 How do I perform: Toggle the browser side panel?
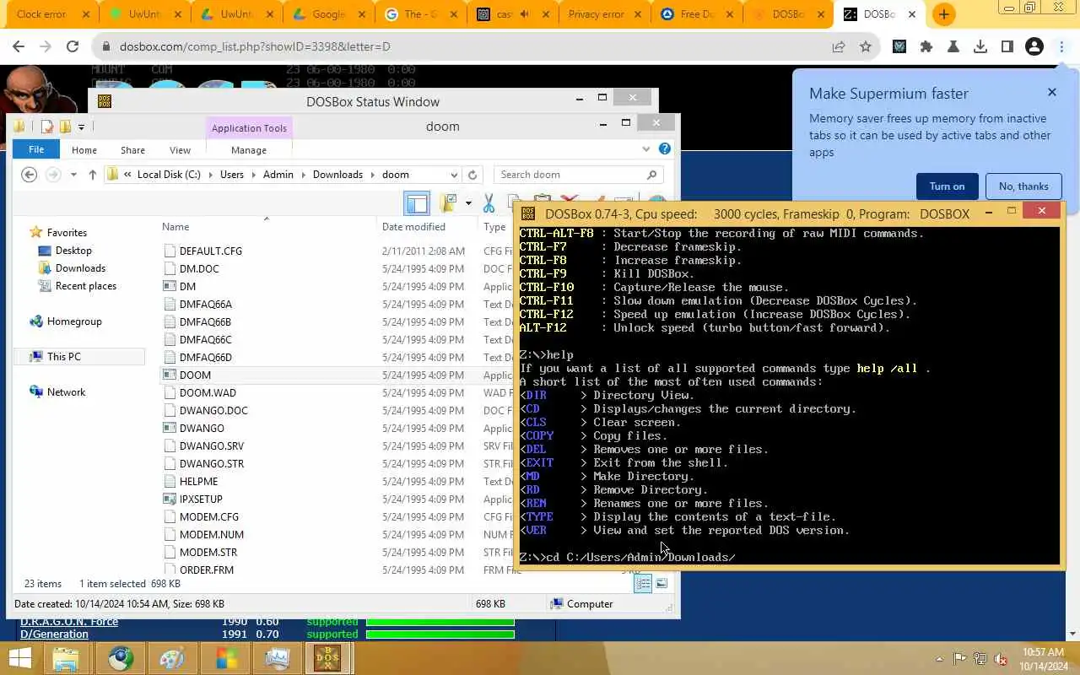click(x=1007, y=47)
